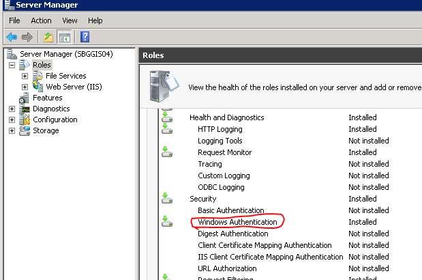Collapse the Roles tree node
Screen dimensions: 422x280
point(12,65)
